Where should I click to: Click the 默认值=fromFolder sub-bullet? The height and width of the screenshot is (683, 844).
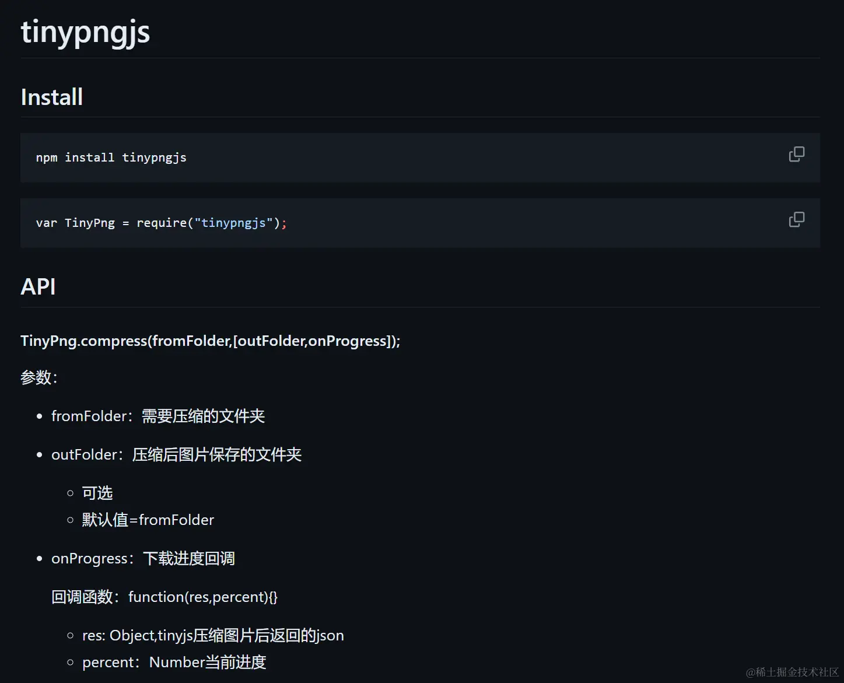click(148, 520)
